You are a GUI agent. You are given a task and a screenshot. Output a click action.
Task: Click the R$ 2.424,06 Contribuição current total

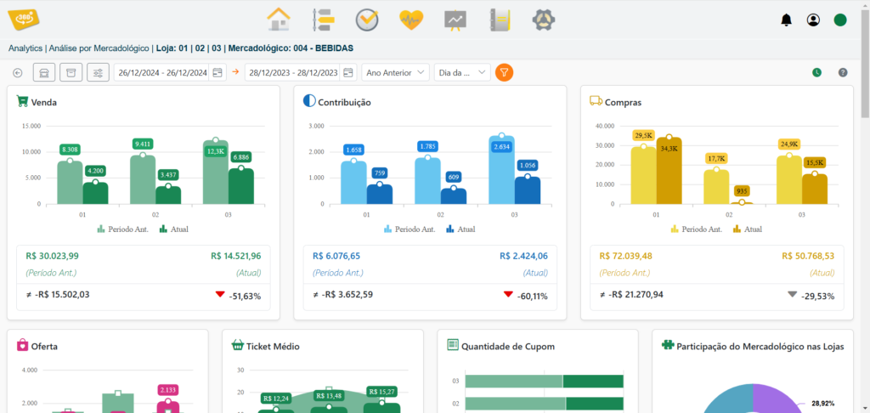(523, 256)
